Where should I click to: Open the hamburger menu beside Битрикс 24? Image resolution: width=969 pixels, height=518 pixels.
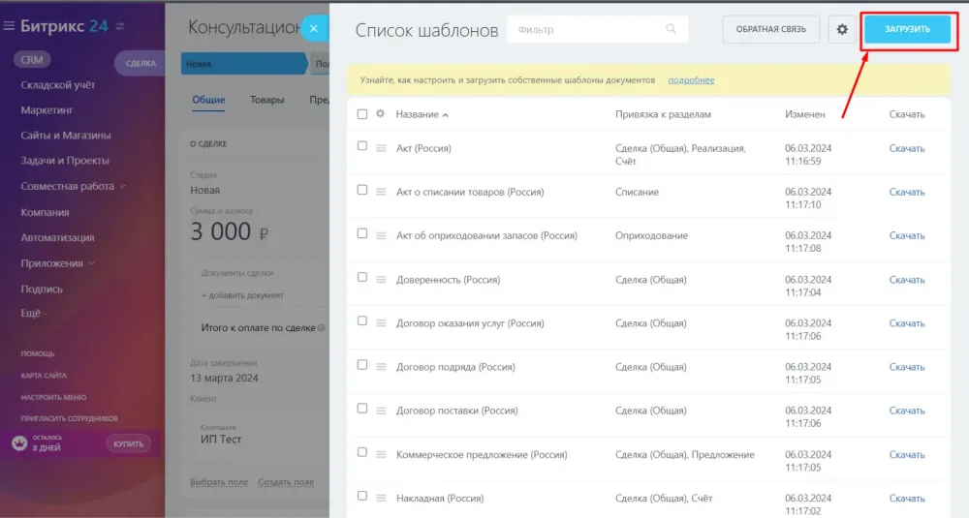[9, 26]
